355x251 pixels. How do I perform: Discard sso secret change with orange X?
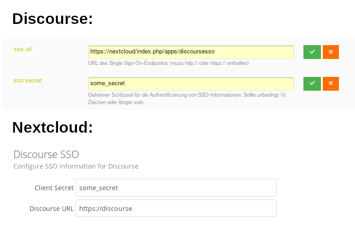pyautogui.click(x=331, y=84)
